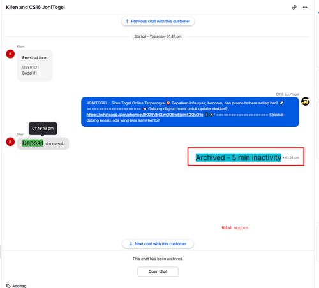319x288 pixels.
Task: Click Klien avatar beside Deposit message
Action: (10, 141)
